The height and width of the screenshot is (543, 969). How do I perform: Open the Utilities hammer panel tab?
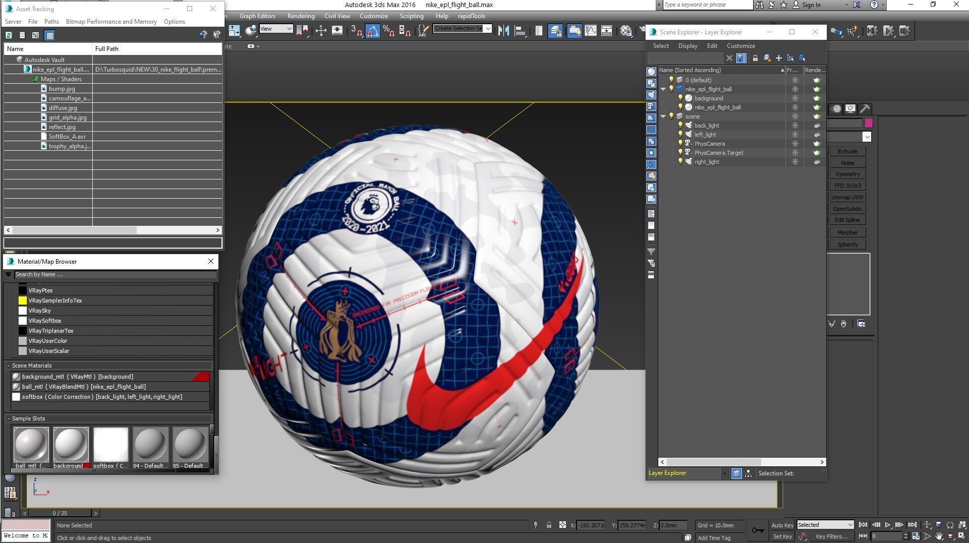click(865, 108)
